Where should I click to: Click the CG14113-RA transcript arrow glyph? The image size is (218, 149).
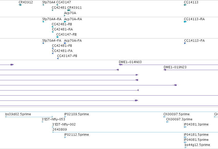point(185,22)
